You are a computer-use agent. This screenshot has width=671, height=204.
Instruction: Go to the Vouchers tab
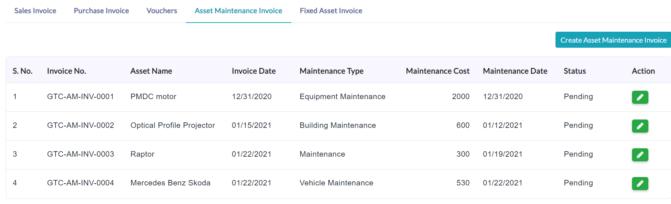click(x=162, y=11)
